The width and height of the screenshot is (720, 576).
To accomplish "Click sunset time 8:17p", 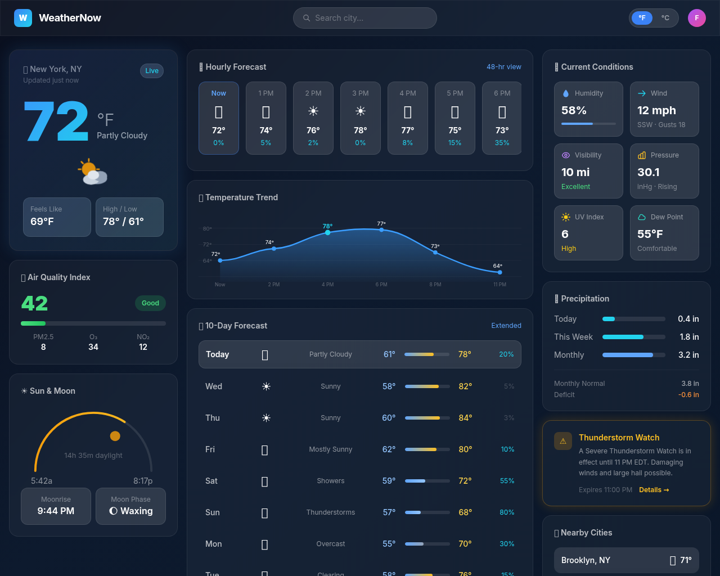I will (143, 481).
